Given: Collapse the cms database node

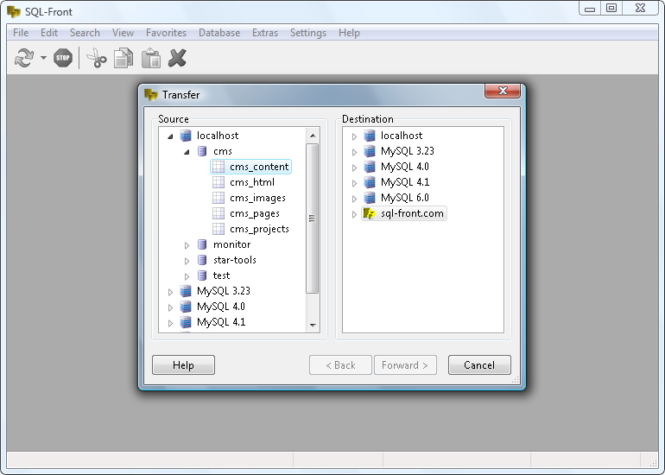Looking at the screenshot, I should [187, 152].
